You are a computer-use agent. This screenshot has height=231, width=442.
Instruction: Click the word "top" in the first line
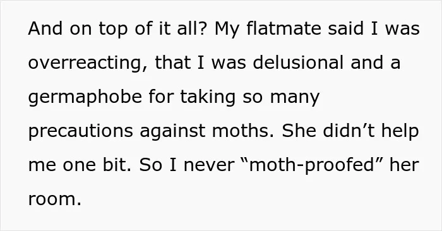click(x=113, y=29)
